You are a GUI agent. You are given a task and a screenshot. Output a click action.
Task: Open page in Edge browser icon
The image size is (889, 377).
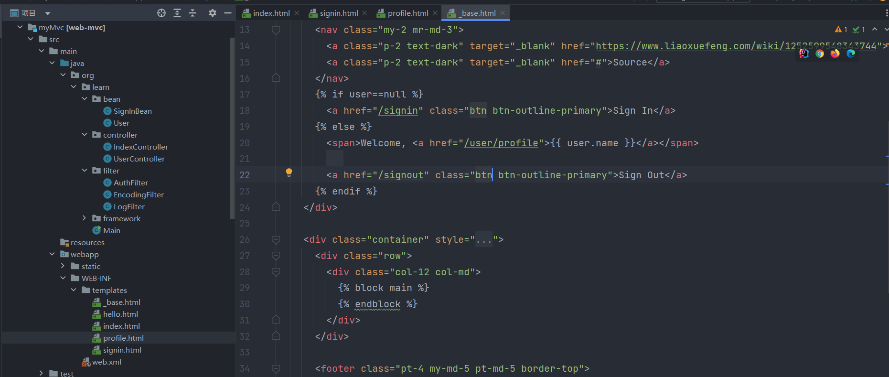click(x=851, y=54)
